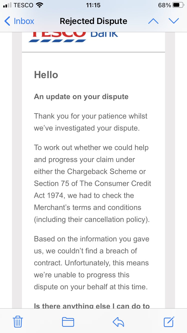The height and width of the screenshot is (333, 187).
Task: Tap the 'Is there anything else' heading
Action: pyautogui.click(x=92, y=306)
